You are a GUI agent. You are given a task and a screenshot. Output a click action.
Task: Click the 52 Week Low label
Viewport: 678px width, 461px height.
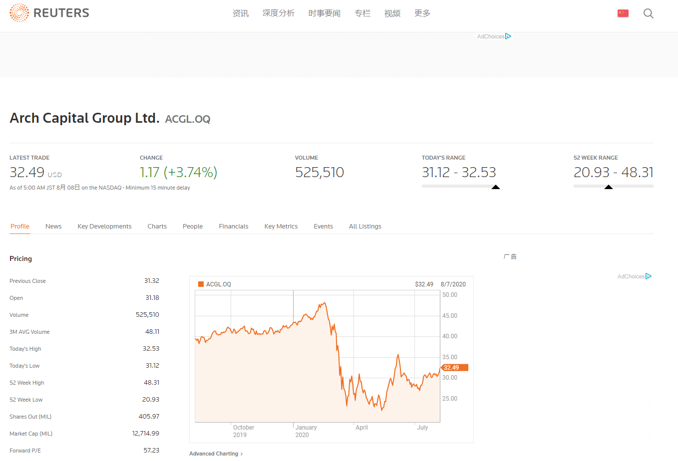tap(26, 400)
